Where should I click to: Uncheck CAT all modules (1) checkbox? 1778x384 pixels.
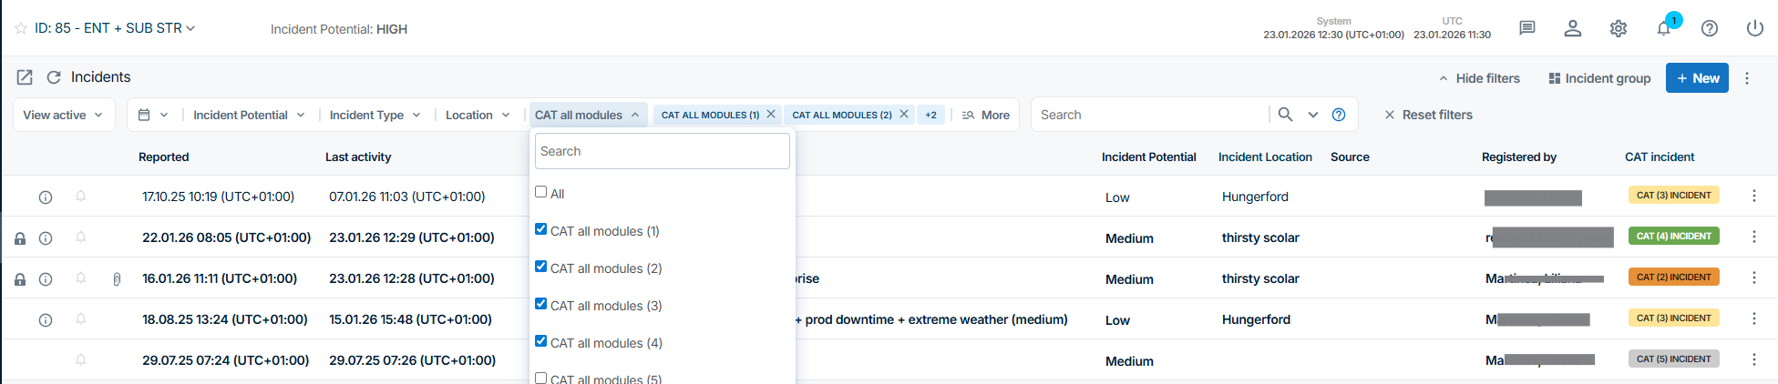coord(541,229)
